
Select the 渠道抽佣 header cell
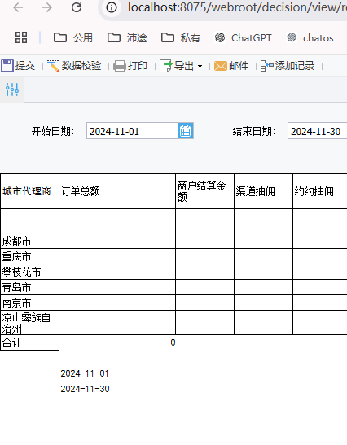click(263, 191)
